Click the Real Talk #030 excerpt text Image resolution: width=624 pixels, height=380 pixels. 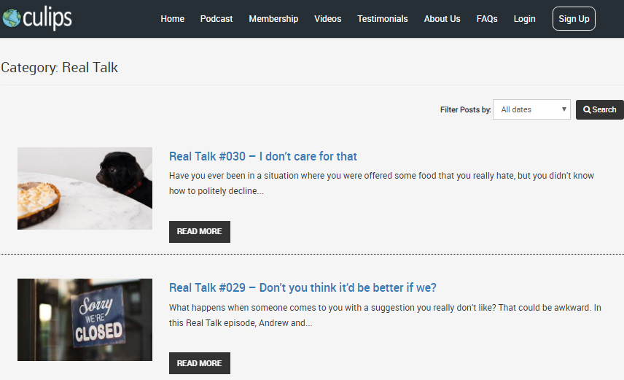coord(381,183)
